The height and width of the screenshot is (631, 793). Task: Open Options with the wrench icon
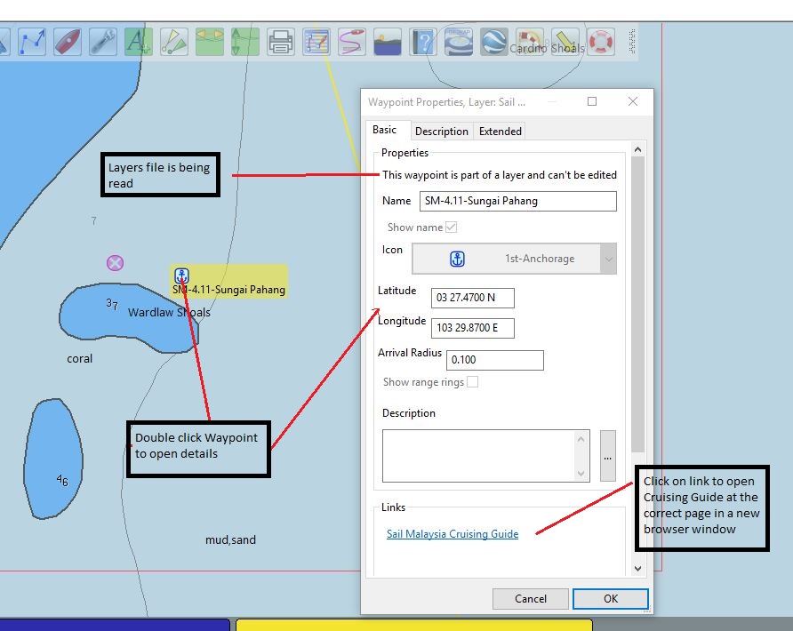coord(103,41)
